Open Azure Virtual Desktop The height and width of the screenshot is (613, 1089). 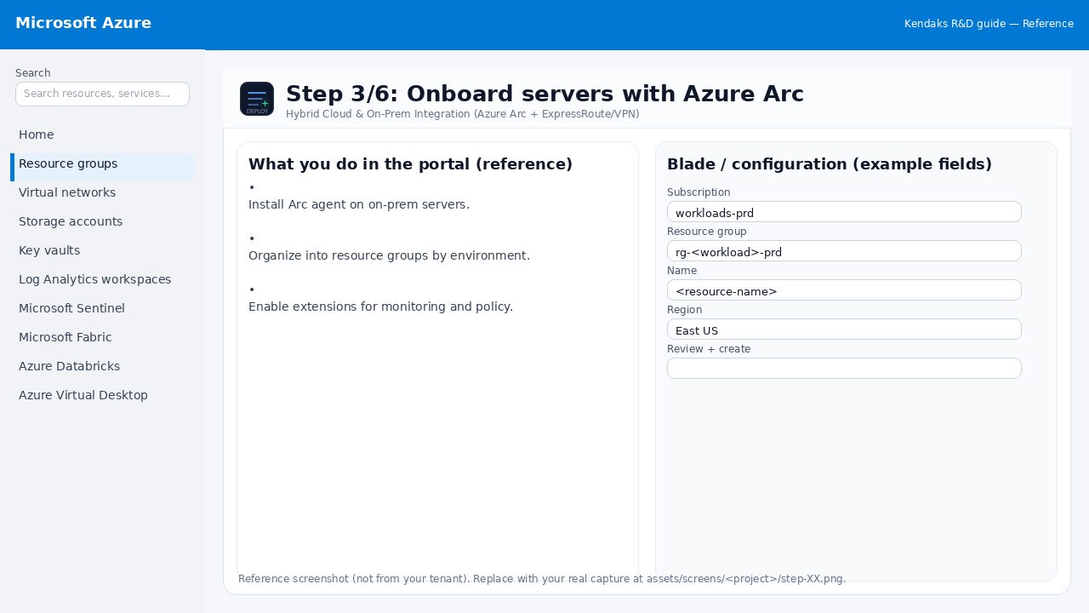pyautogui.click(x=102, y=395)
